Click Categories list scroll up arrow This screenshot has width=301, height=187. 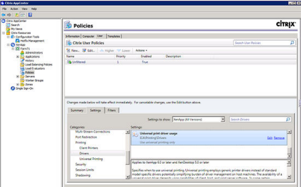(x=128, y=132)
